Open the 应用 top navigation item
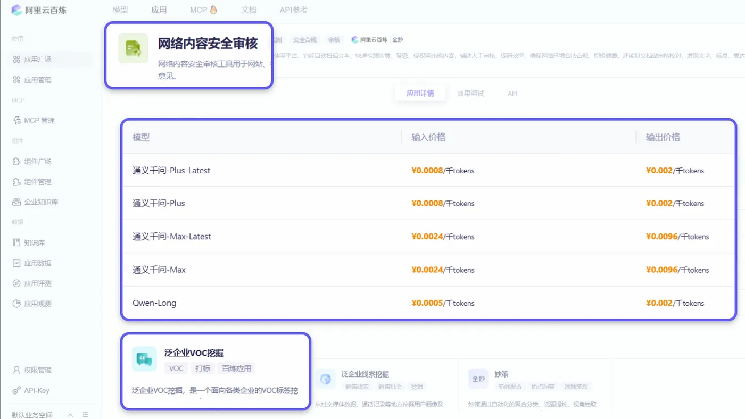The height and width of the screenshot is (419, 745). click(x=159, y=10)
